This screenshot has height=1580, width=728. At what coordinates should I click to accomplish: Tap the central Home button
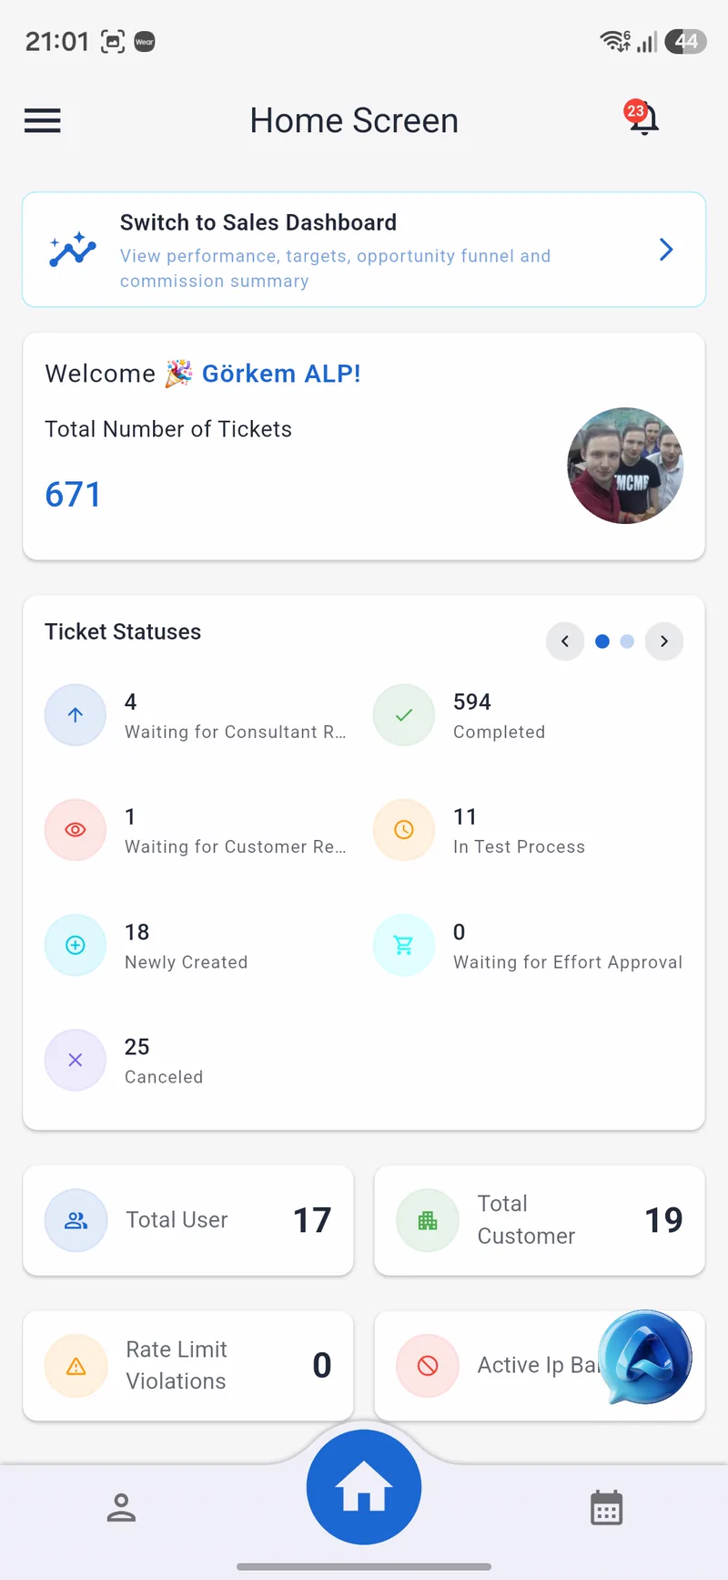(x=364, y=1487)
